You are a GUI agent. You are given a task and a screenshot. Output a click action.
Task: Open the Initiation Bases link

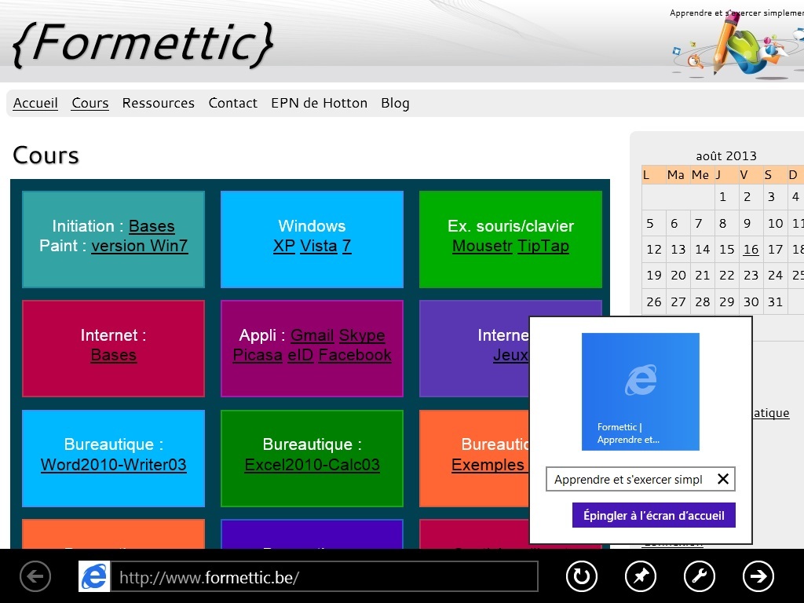pos(152,226)
